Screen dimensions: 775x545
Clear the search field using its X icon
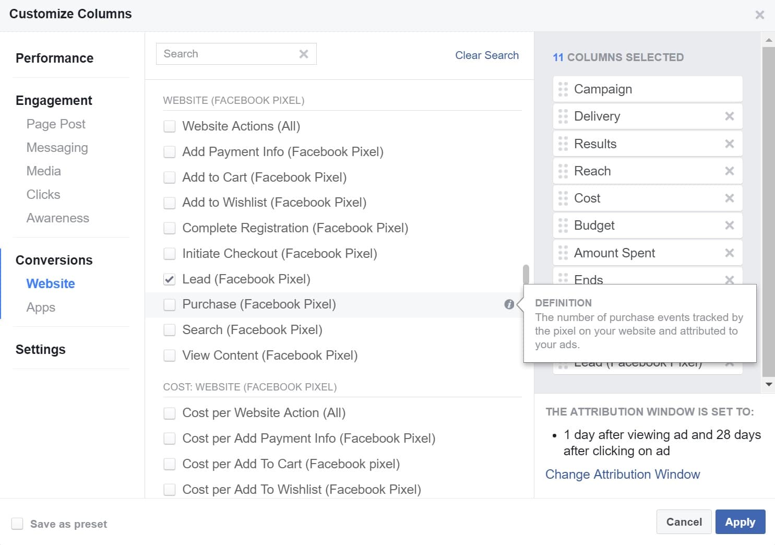(x=304, y=53)
